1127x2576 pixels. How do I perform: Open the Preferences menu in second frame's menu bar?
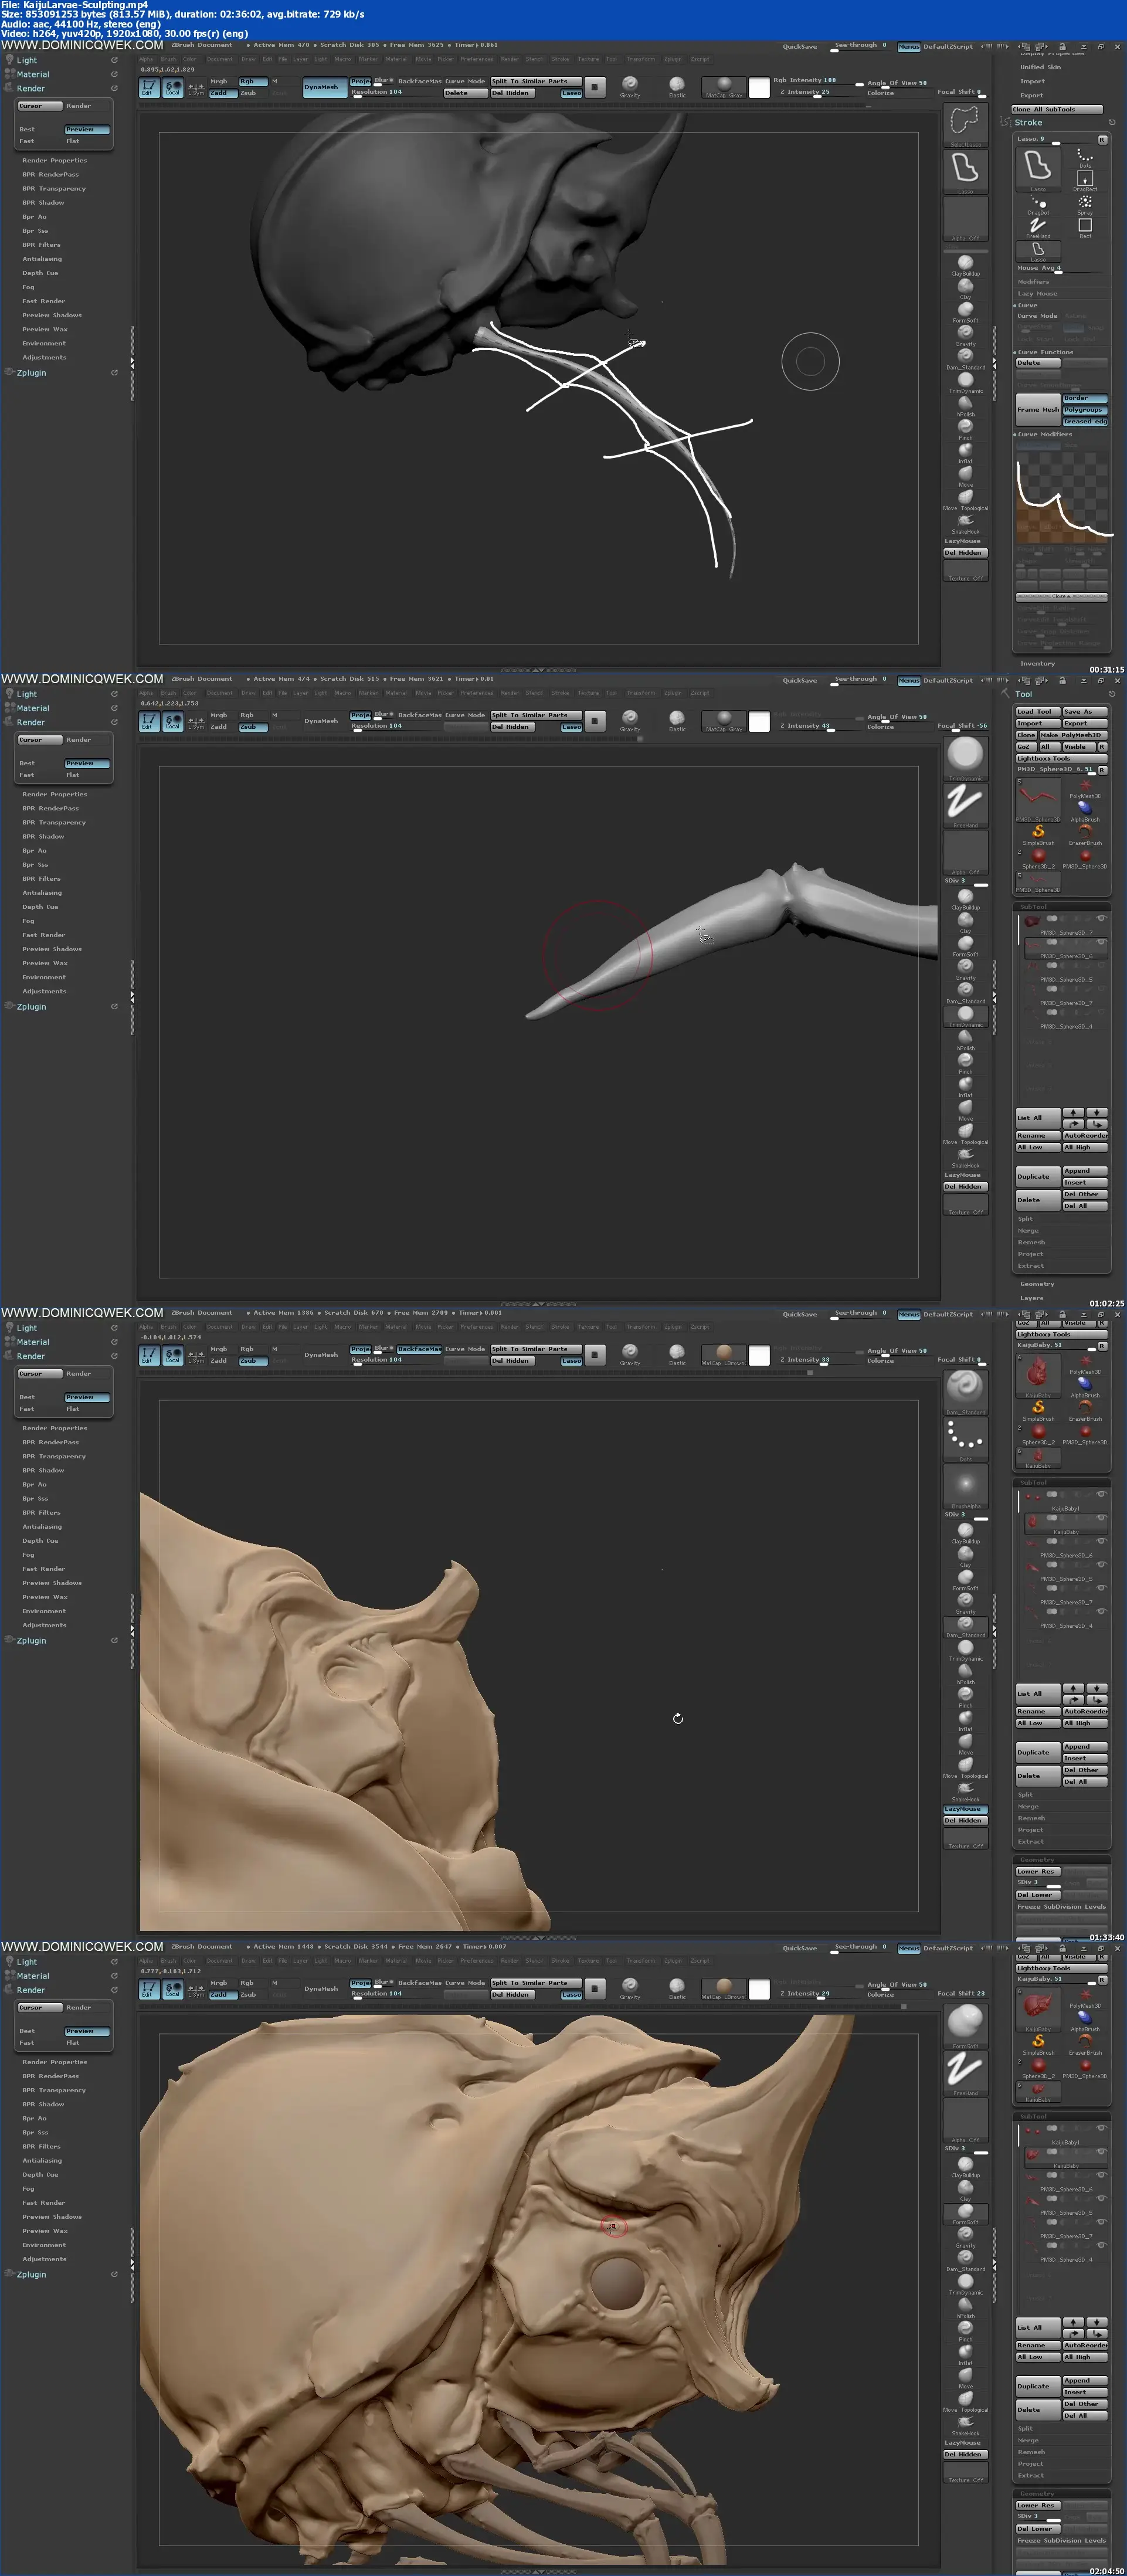(x=477, y=693)
